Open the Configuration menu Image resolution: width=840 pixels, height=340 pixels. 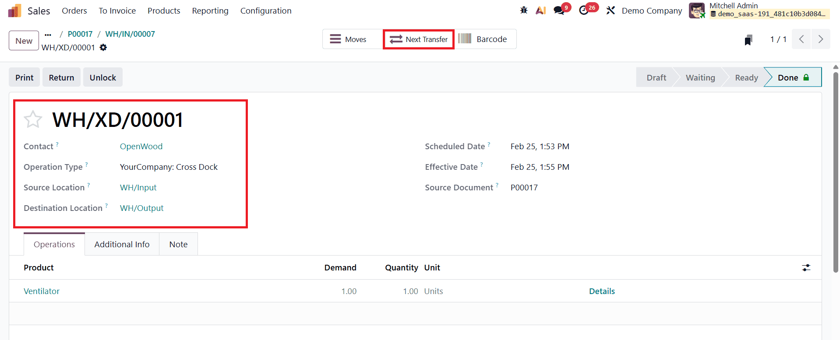[x=266, y=11]
